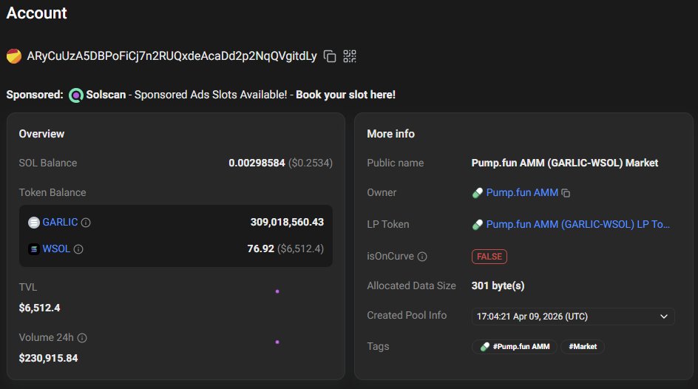The height and width of the screenshot is (389, 698).
Task: Show isOnCurve info icon
Action: point(422,257)
